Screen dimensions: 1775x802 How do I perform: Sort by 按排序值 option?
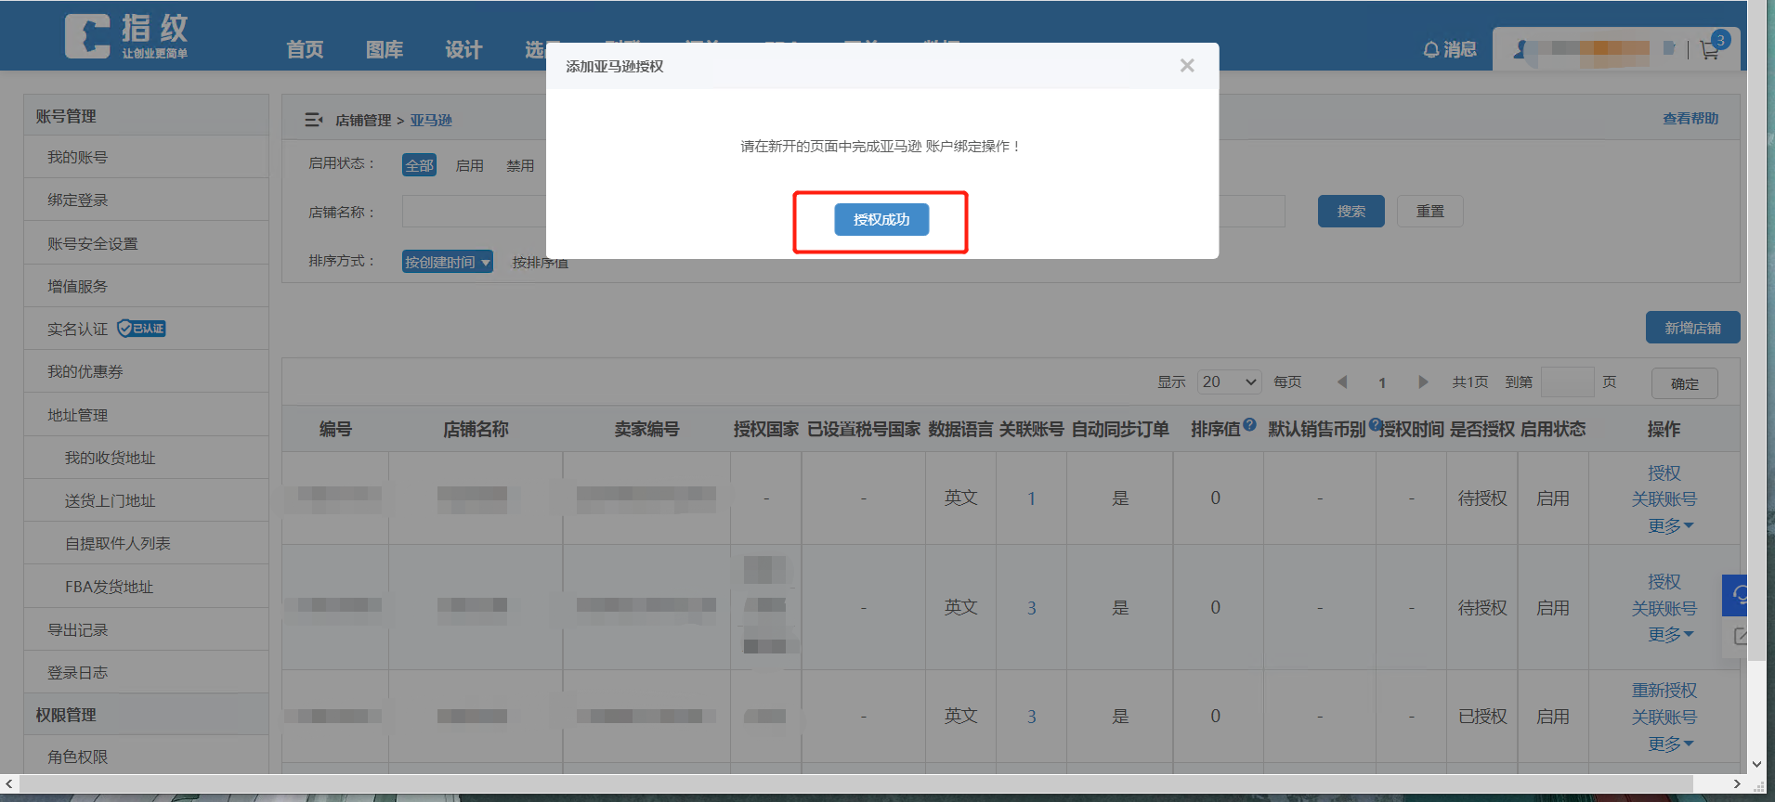pos(540,263)
